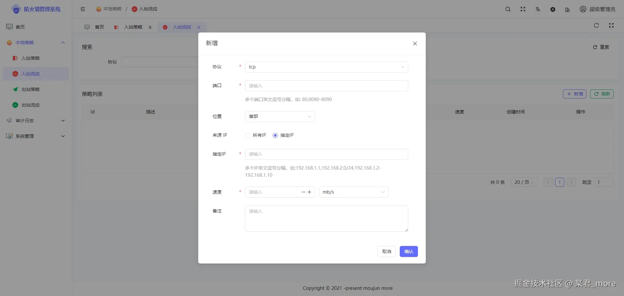
Task: Click the 确认 button in dialog
Action: [409, 251]
